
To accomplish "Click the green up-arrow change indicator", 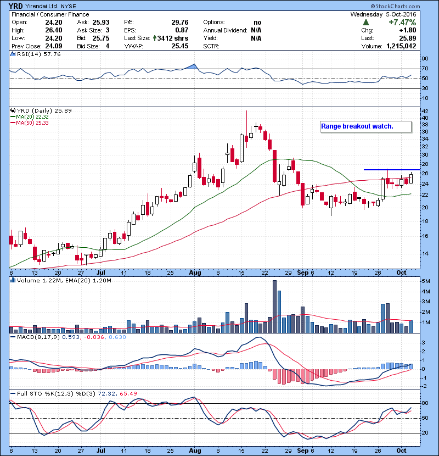I will pyautogui.click(x=366, y=23).
